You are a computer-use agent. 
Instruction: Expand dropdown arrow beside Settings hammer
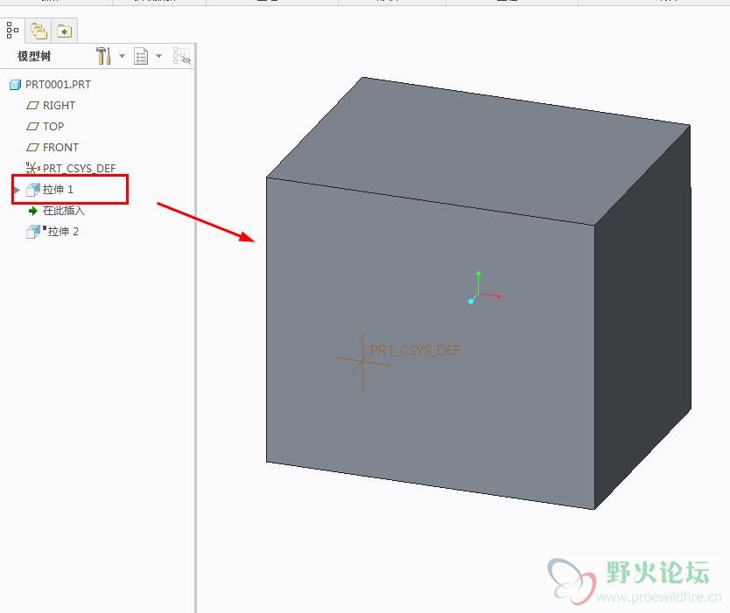click(x=122, y=56)
